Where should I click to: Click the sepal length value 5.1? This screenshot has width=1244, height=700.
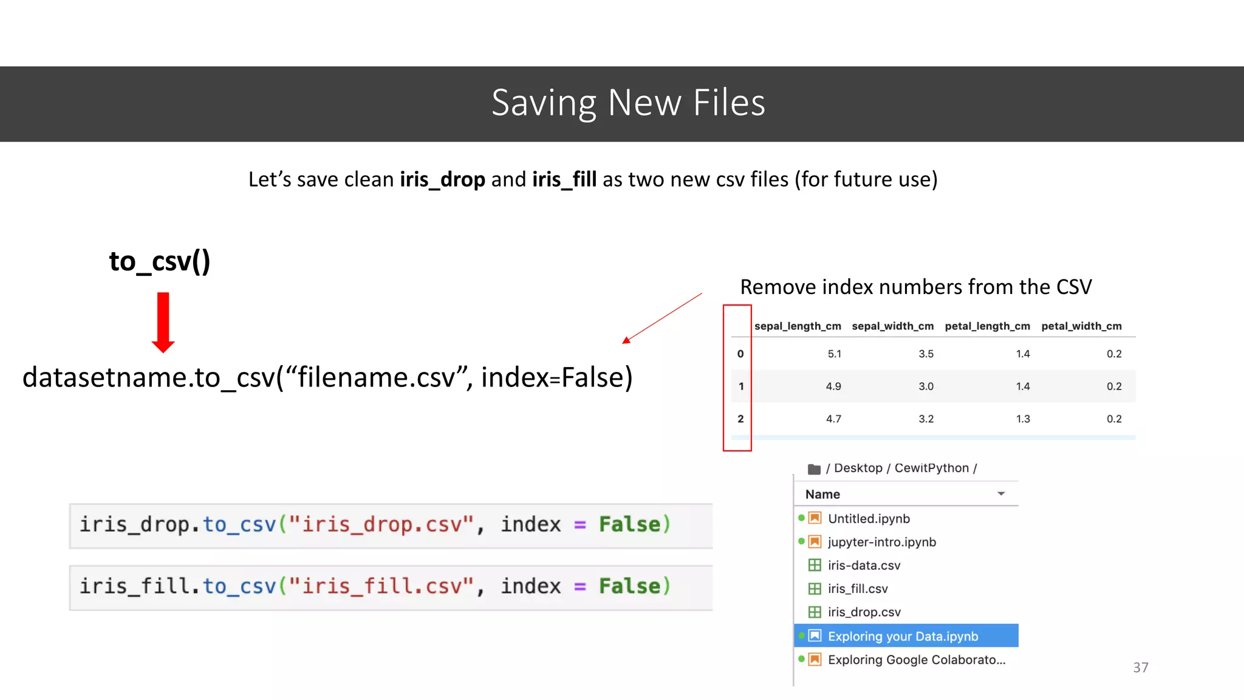(x=834, y=354)
